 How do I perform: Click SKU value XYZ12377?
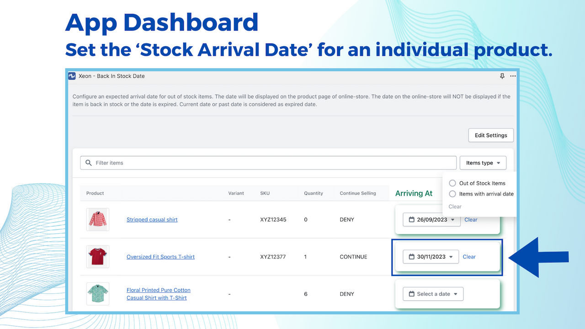pos(273,257)
